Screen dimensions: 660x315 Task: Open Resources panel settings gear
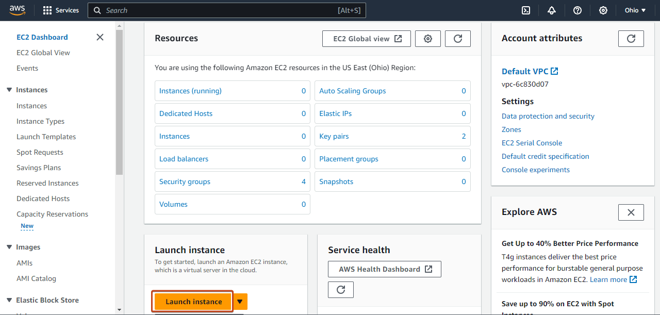point(428,39)
